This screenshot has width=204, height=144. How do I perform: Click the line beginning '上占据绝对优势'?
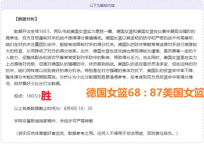pyautogui.click(x=101, y=64)
